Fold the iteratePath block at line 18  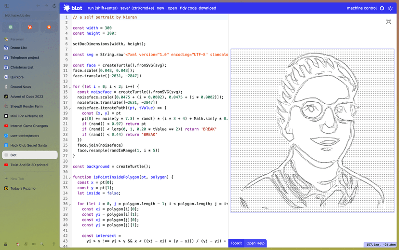(x=70, y=108)
